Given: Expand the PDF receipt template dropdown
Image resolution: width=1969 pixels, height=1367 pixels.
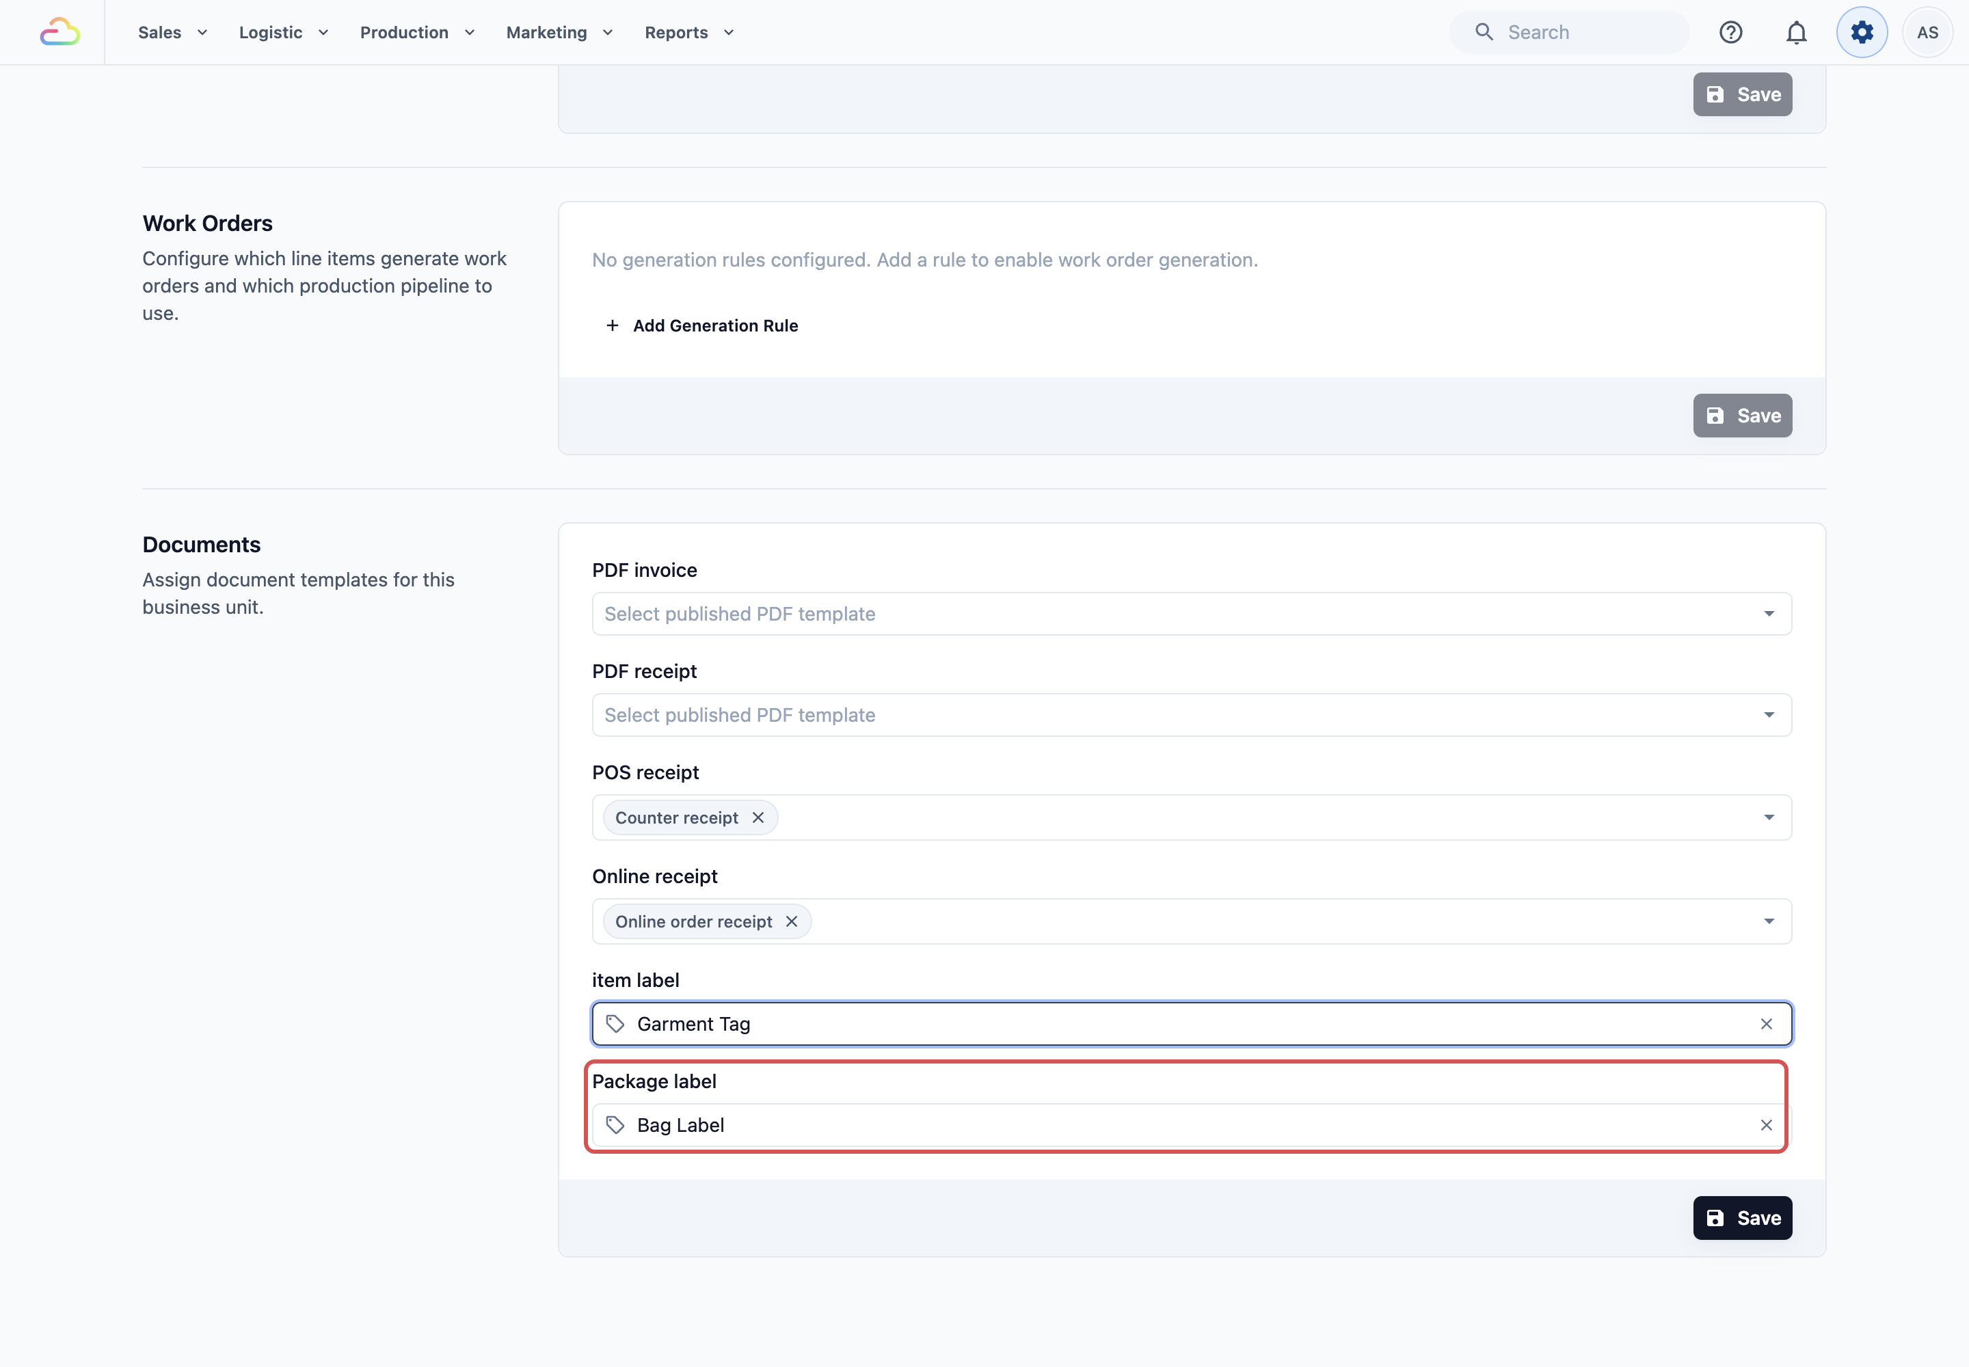Looking at the screenshot, I should (x=1769, y=714).
